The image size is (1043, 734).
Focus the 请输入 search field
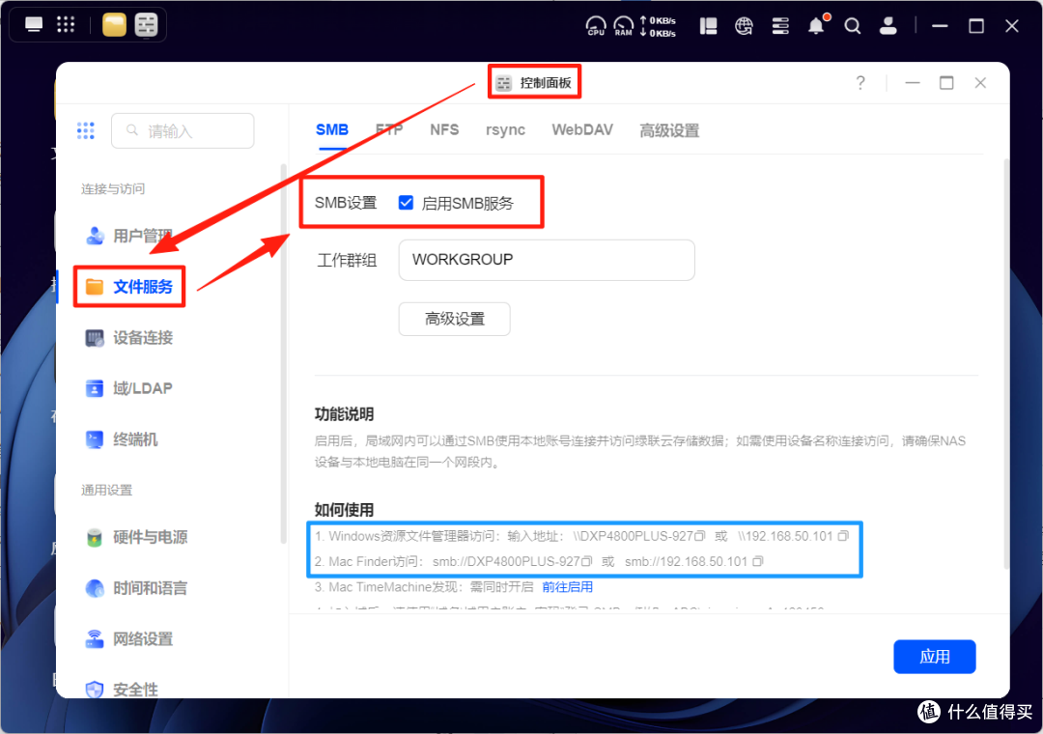[183, 130]
